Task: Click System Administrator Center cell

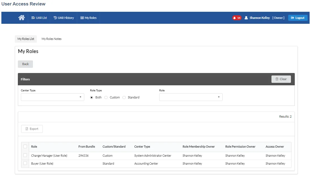Action: pos(153,156)
